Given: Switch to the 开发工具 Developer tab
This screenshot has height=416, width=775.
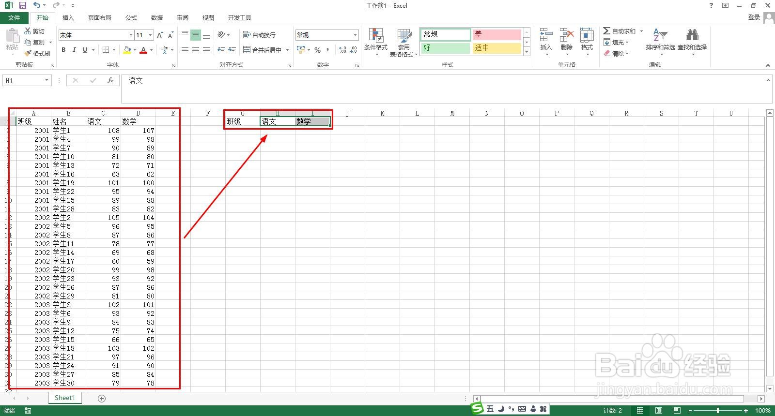Looking at the screenshot, I should coord(240,18).
